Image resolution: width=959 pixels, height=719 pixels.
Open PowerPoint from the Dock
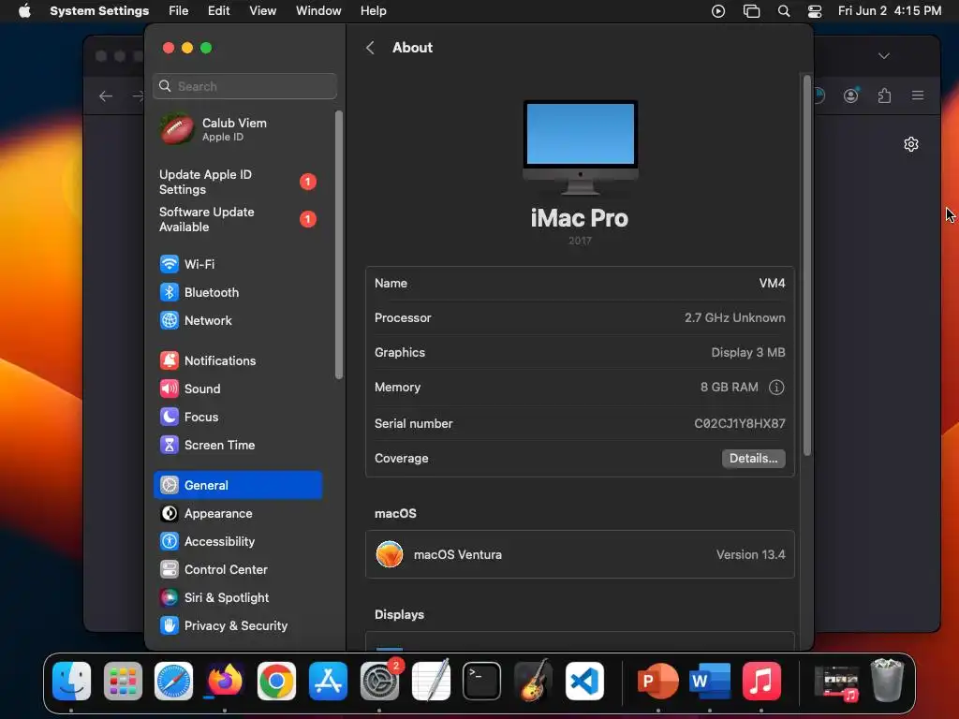point(658,681)
